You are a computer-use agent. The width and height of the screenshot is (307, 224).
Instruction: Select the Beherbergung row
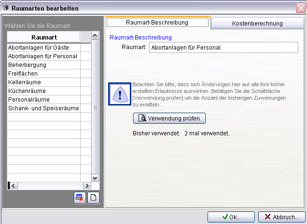[43, 65]
